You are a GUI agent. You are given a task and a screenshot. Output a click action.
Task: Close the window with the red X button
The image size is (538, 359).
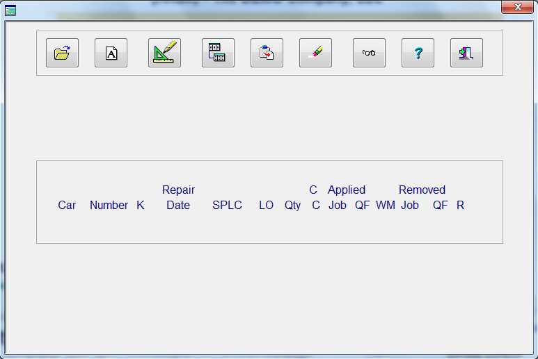(517, 7)
